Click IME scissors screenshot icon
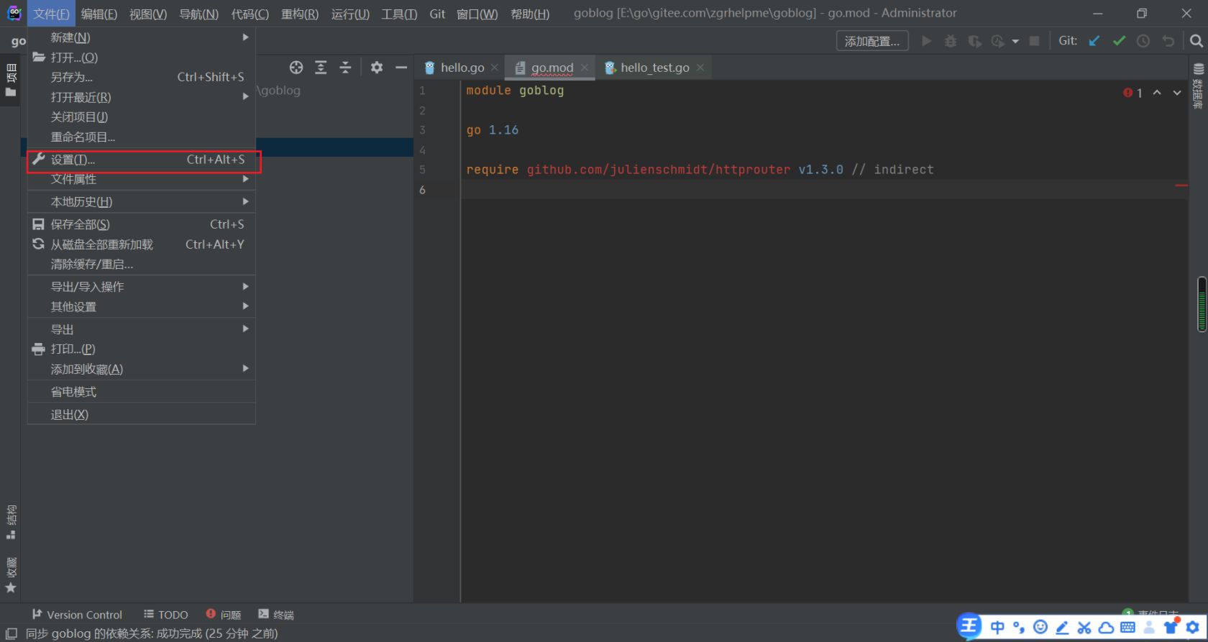1208x642 pixels. [1084, 627]
